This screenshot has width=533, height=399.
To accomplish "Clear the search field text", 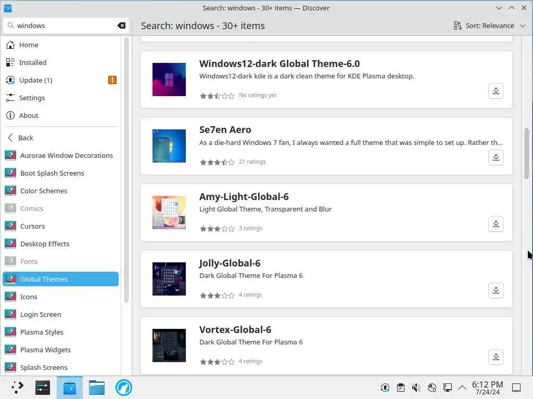I will 121,25.
